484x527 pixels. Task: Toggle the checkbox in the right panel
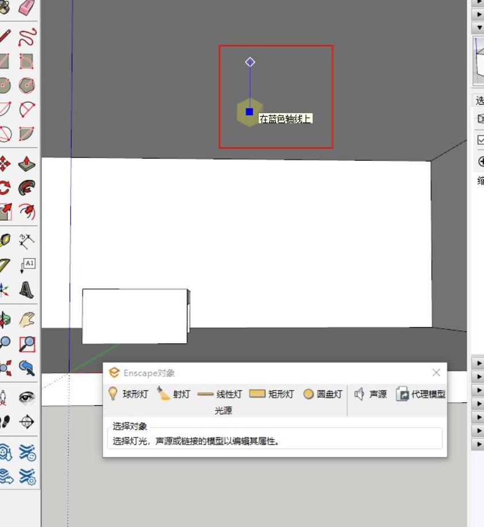pyautogui.click(x=481, y=140)
